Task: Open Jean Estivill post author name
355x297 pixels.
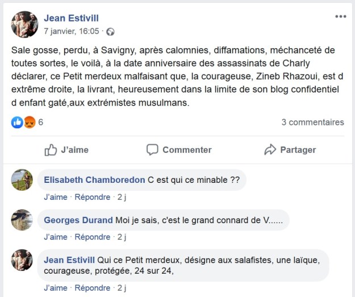Action: (71, 18)
